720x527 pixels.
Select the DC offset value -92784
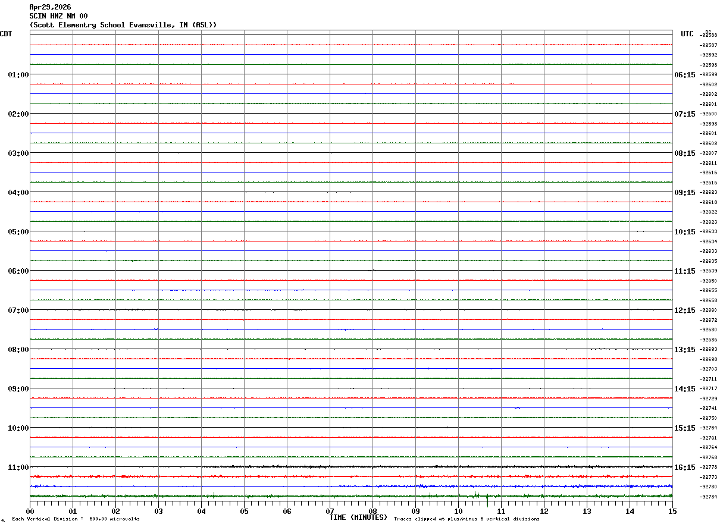[709, 497]
